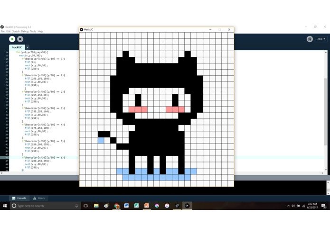Open the Java mode dropdown

(321, 39)
